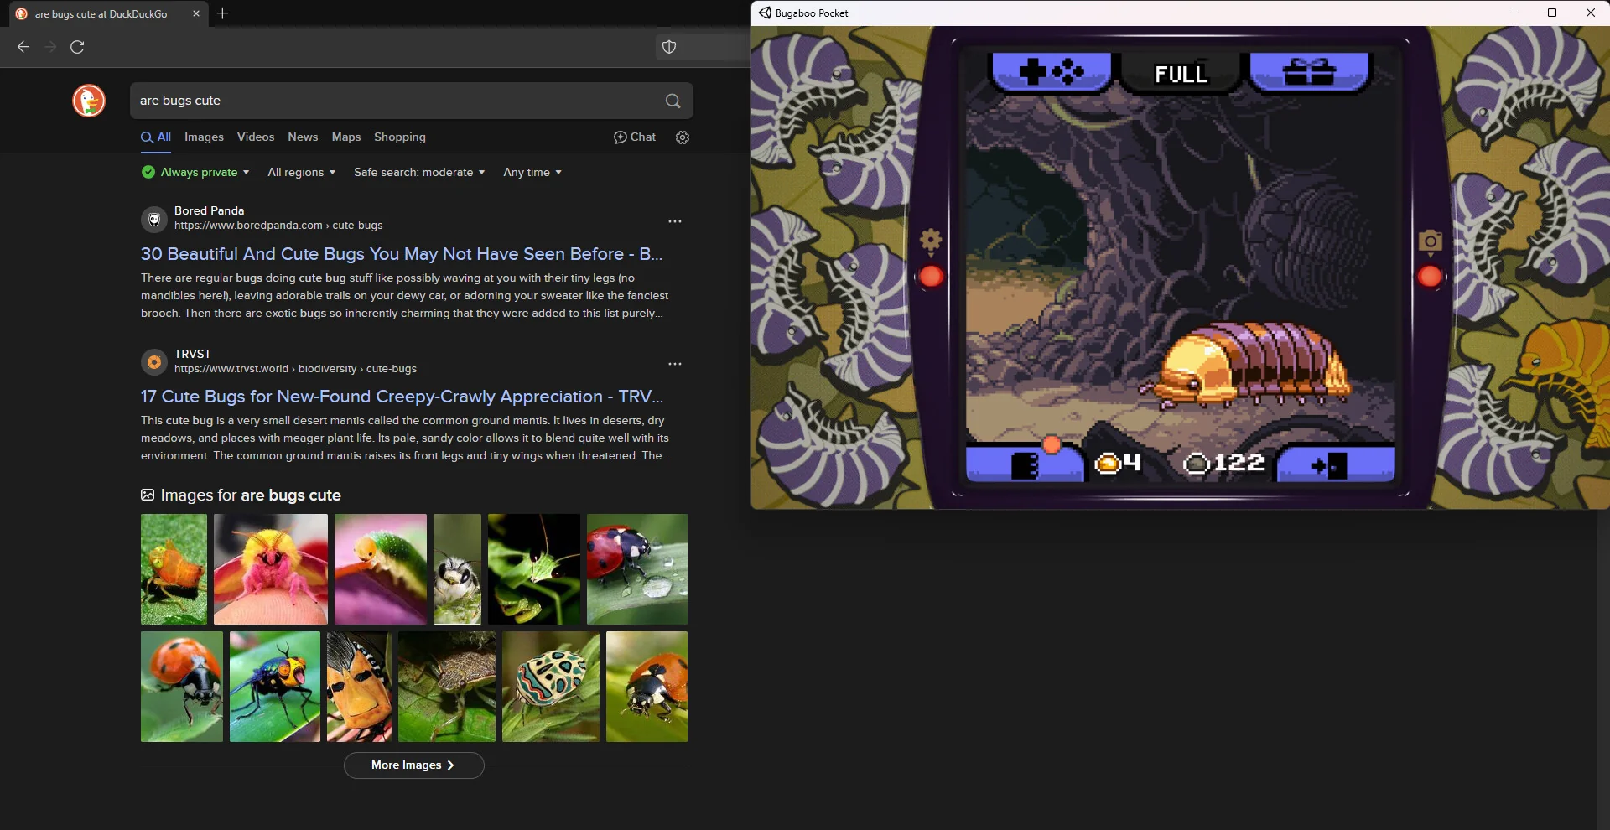Open the Bored Panda cute bugs link
This screenshot has height=830, width=1610.
pos(401,254)
